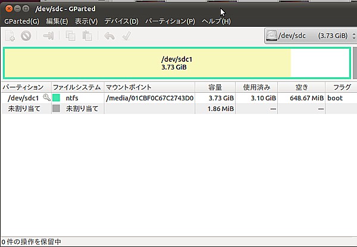This screenshot has height=247, width=357.
Task: Open the GParted(G) menu
Action: [x=22, y=21]
